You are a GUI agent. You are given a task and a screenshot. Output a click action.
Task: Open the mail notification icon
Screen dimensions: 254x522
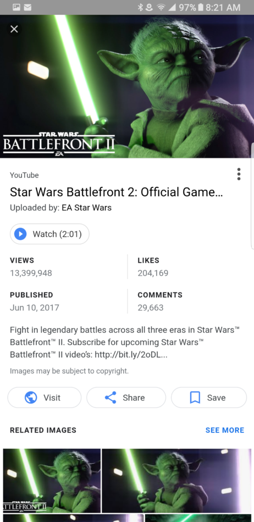(27, 7)
